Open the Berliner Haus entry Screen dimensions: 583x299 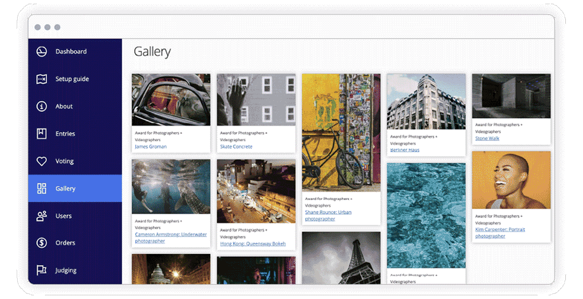pyautogui.click(x=404, y=149)
